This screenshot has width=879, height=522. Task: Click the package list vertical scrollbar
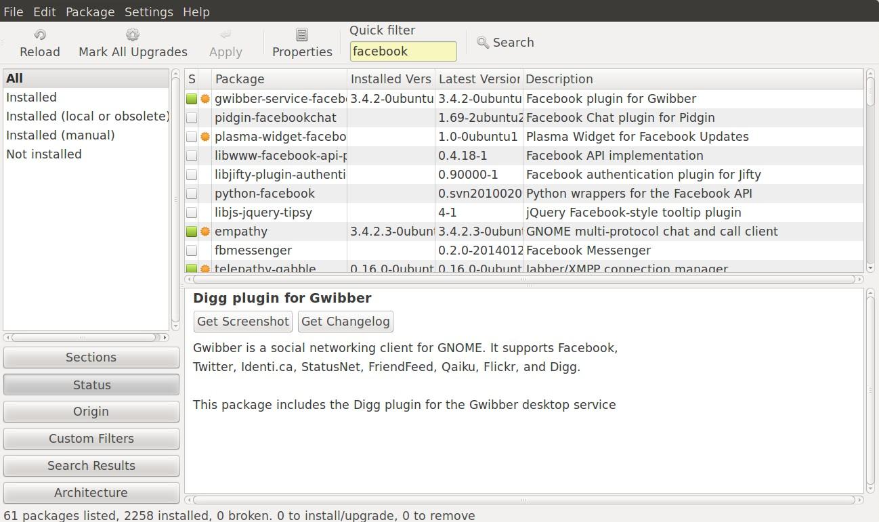870,171
